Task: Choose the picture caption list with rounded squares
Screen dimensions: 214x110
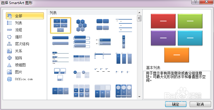Action: pos(103,25)
